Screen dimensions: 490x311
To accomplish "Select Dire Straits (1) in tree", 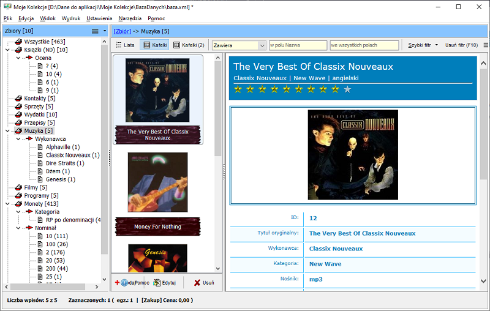I will point(65,163).
